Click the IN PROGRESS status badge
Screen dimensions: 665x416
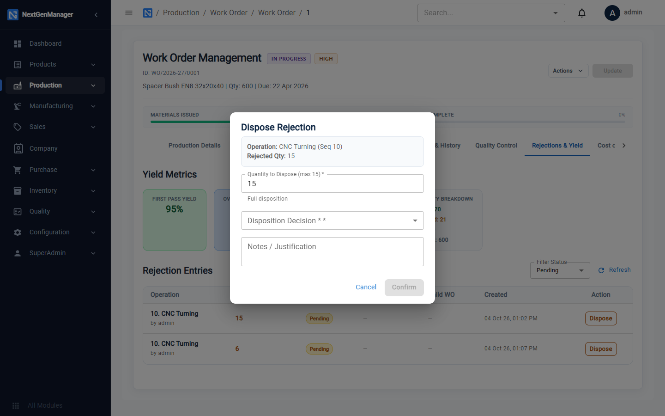pyautogui.click(x=289, y=59)
